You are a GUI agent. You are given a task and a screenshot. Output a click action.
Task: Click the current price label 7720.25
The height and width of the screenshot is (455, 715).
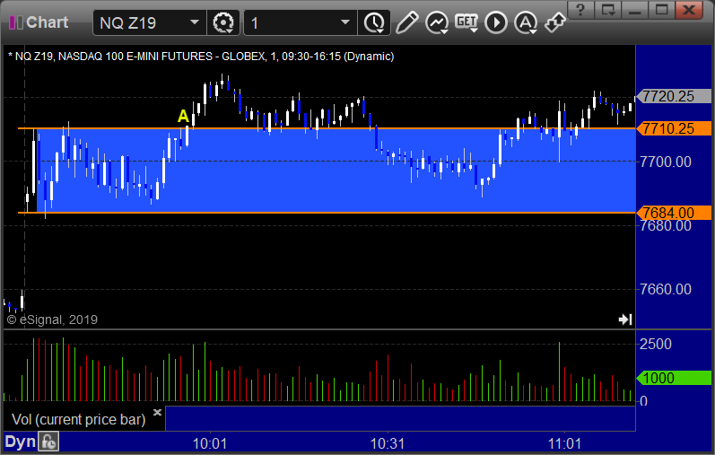pos(674,96)
